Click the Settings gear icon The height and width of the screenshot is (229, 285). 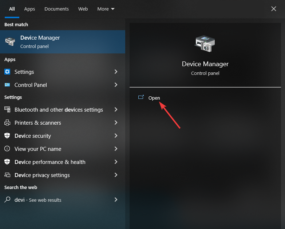7,72
